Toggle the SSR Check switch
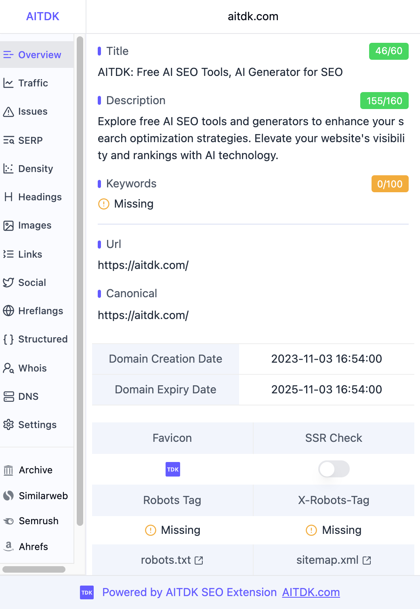The image size is (420, 609). coord(334,469)
